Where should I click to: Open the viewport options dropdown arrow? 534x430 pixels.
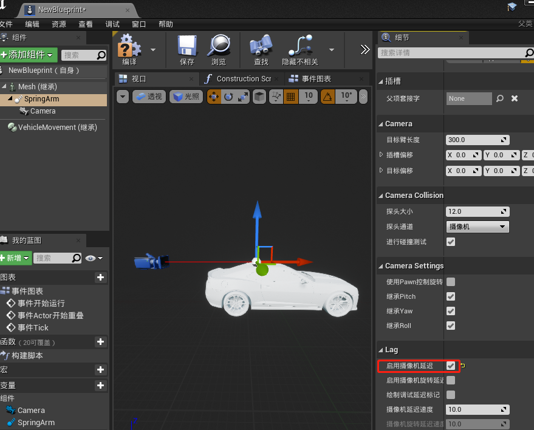(123, 97)
